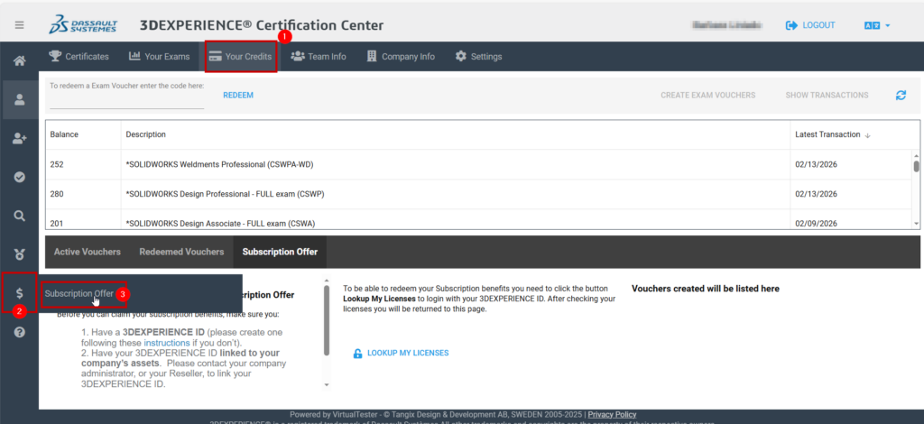
Task: Open the Settings tab
Action: pos(478,57)
